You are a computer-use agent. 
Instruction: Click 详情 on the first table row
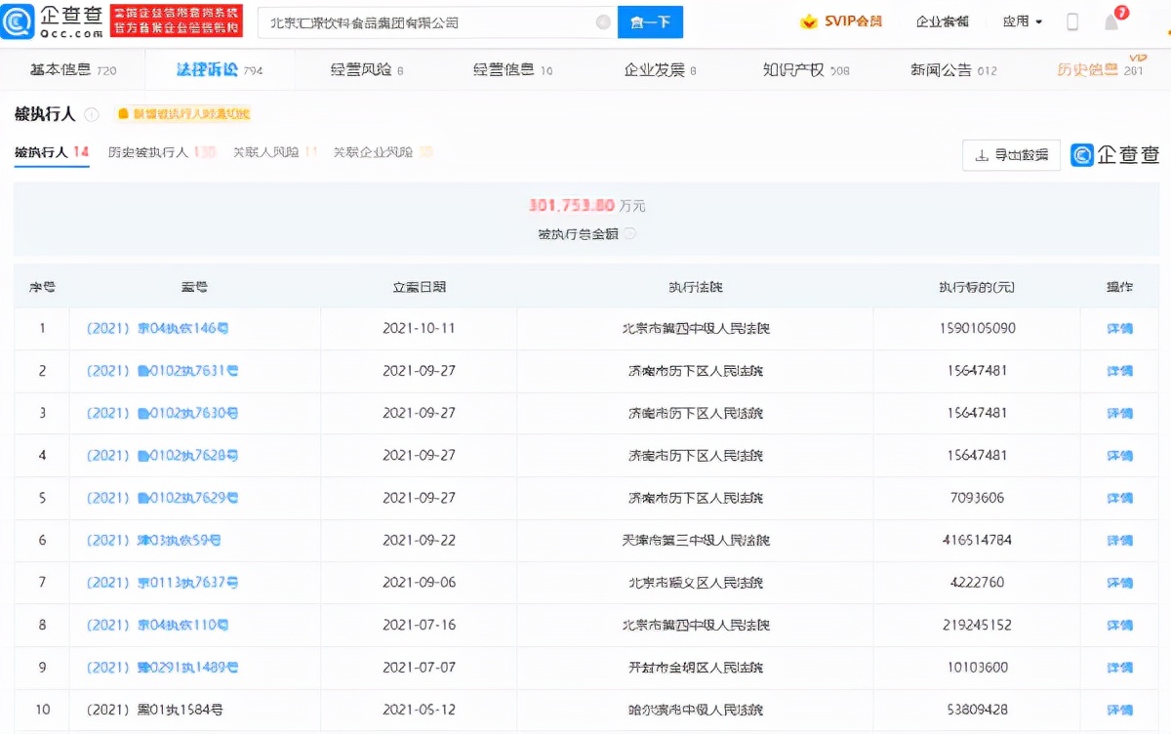click(1119, 329)
